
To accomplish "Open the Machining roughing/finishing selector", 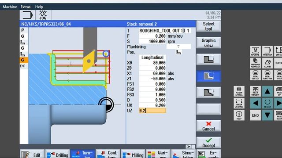I will [178, 47].
